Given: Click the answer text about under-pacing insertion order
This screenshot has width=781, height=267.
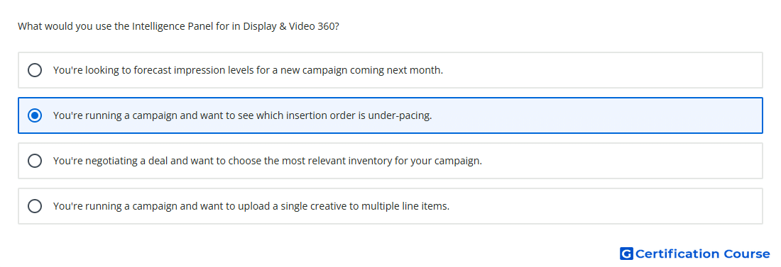Looking at the screenshot, I should (243, 115).
